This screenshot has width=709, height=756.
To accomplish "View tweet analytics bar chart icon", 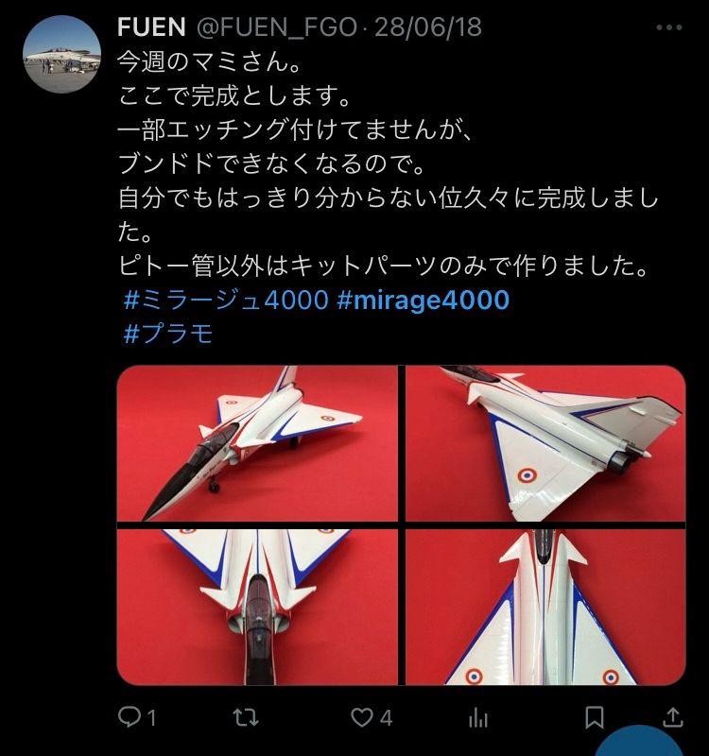I will pos(478,718).
